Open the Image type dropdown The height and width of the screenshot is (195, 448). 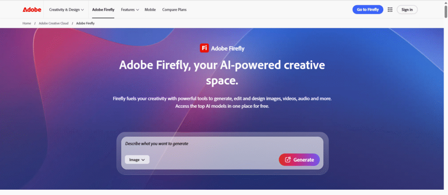[x=137, y=160]
